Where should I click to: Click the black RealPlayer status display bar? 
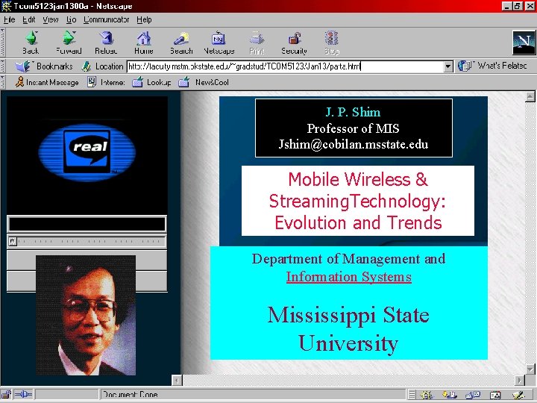pos(87,224)
